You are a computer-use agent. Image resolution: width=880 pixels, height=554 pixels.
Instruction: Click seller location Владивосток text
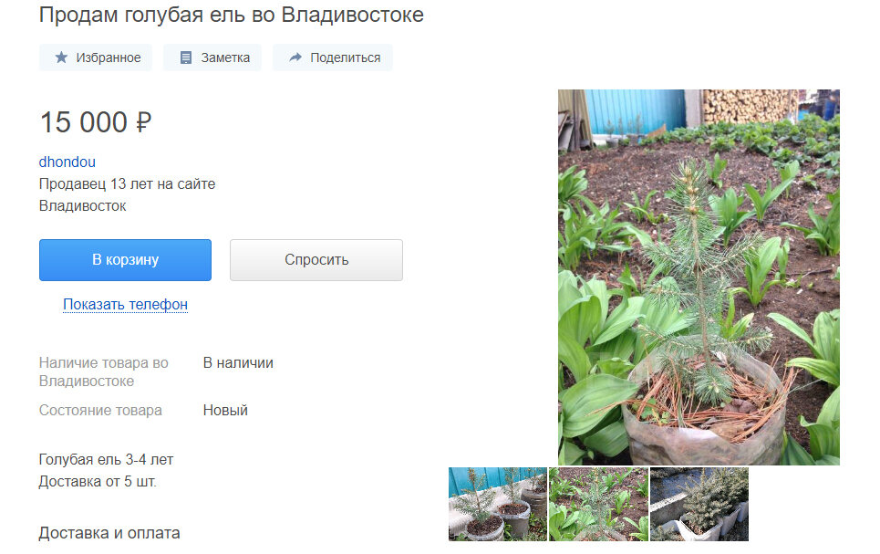click(x=82, y=205)
